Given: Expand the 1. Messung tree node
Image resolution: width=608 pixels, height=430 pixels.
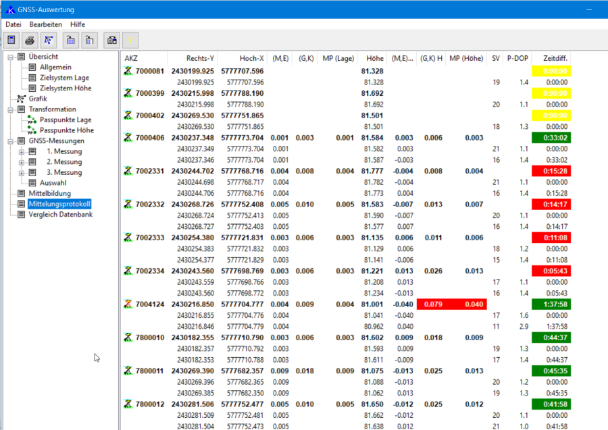Looking at the screenshot, I should (x=22, y=151).
